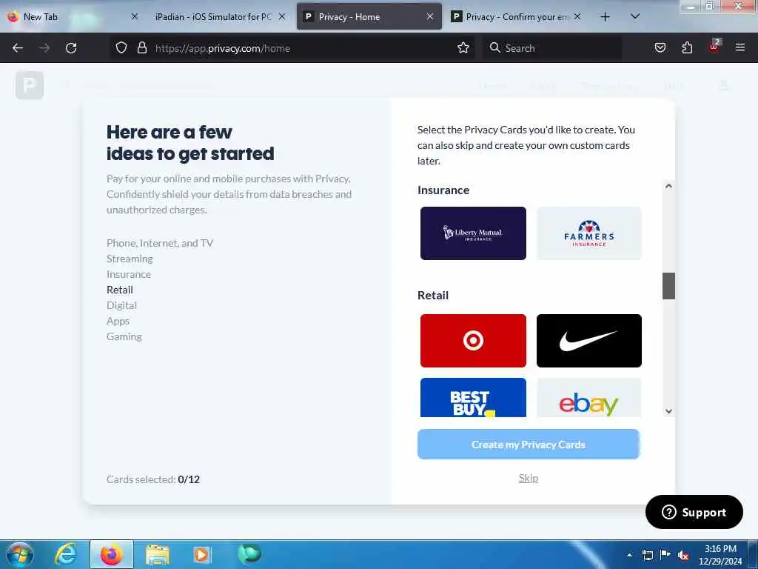This screenshot has width=758, height=569.
Task: Open Pocket save icon
Action: point(660,48)
